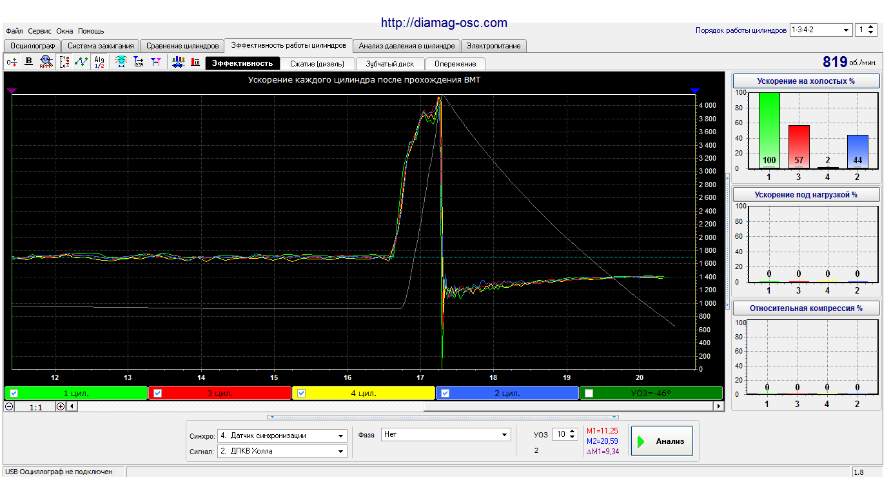Click the horizontal scrollbar right arrow
This screenshot has height=480, width=891.
coord(719,406)
